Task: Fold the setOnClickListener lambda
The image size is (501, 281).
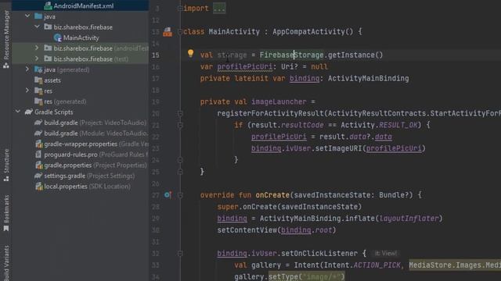Action: [x=180, y=253]
